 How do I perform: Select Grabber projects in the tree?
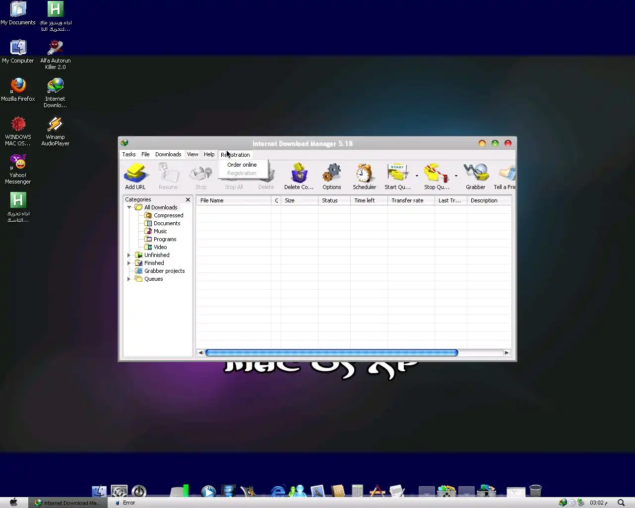(160, 271)
